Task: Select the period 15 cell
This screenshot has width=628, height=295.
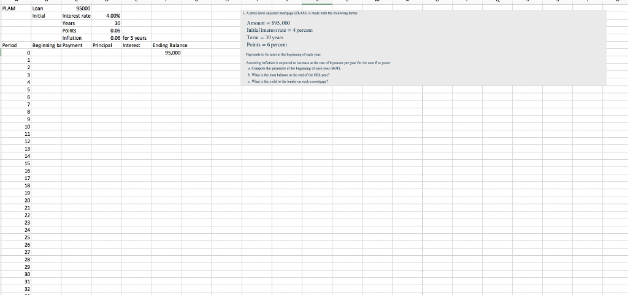Action: click(x=16, y=163)
